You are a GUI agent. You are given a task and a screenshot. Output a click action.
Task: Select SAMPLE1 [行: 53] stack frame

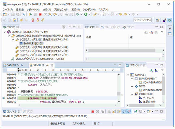pos(31,43)
